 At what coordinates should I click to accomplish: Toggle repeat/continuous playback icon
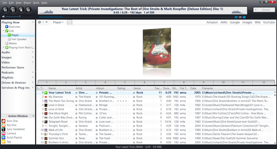(236, 17)
